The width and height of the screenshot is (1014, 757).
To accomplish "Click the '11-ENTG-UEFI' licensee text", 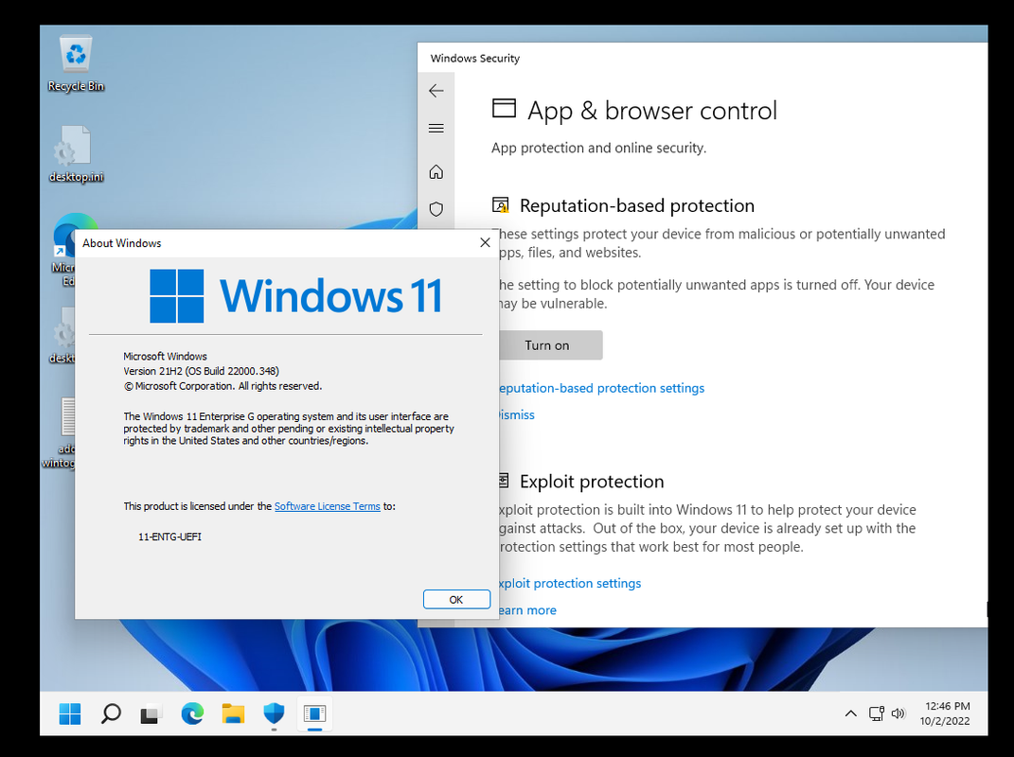I will pos(169,537).
